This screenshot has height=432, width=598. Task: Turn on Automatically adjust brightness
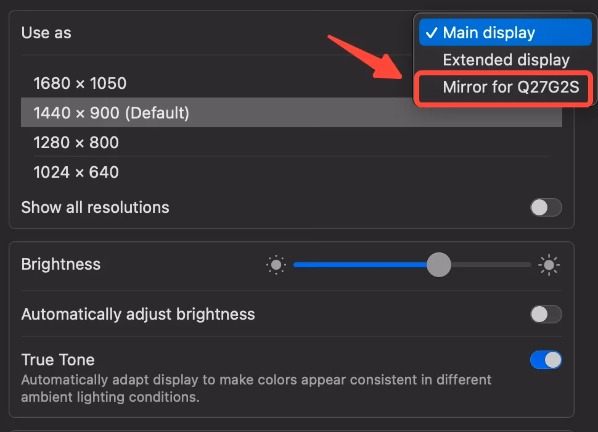(545, 314)
